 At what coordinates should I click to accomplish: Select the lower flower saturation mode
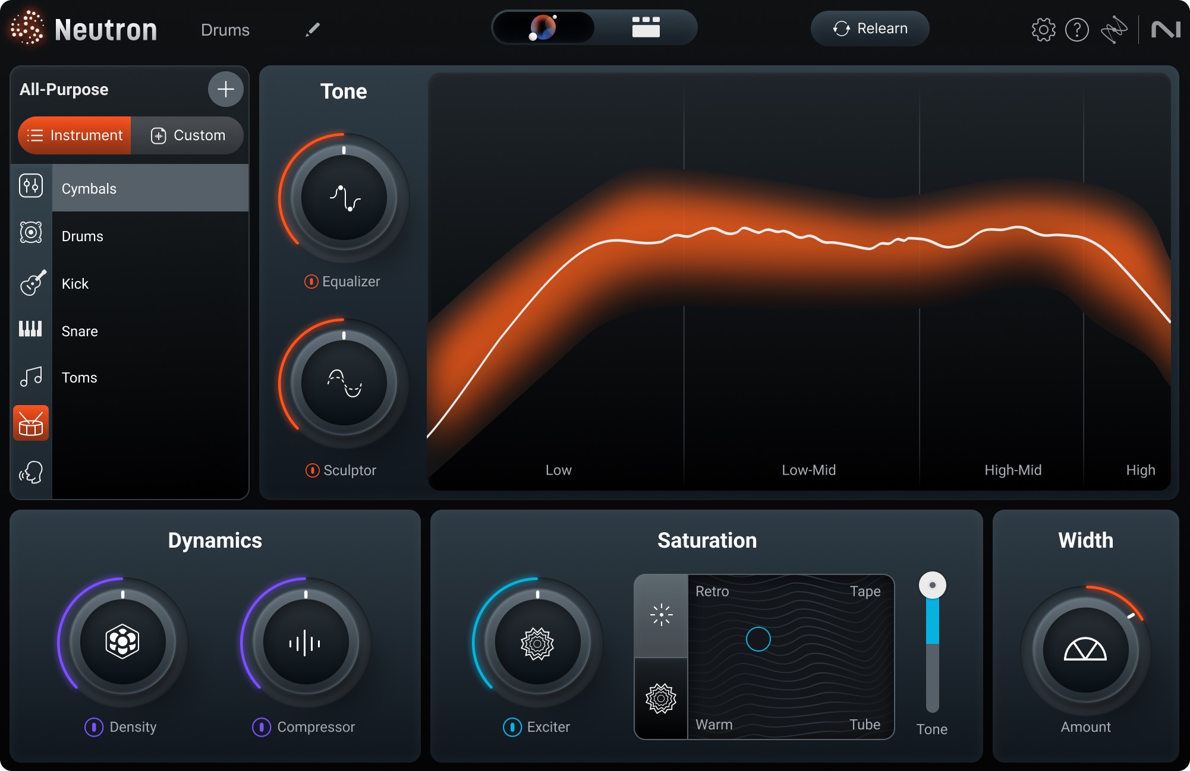[661, 699]
